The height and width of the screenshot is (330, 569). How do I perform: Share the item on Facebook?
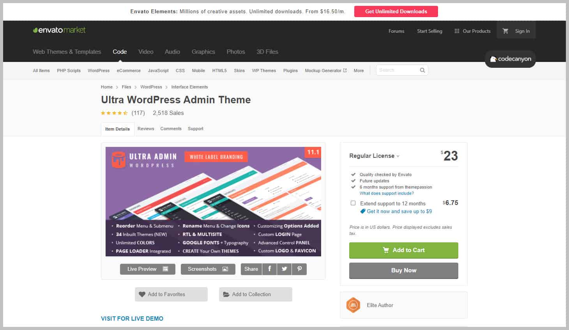pos(269,269)
